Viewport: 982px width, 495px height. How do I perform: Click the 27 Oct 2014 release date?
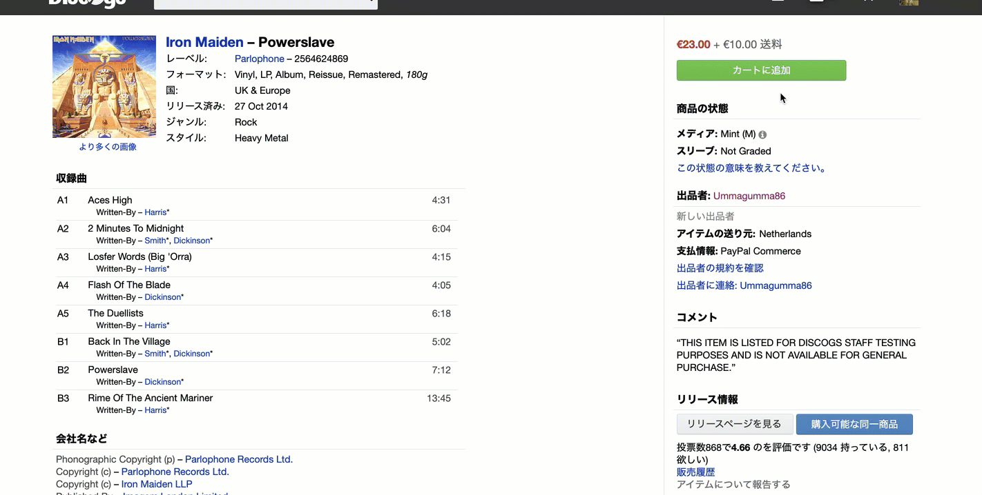[x=261, y=106]
